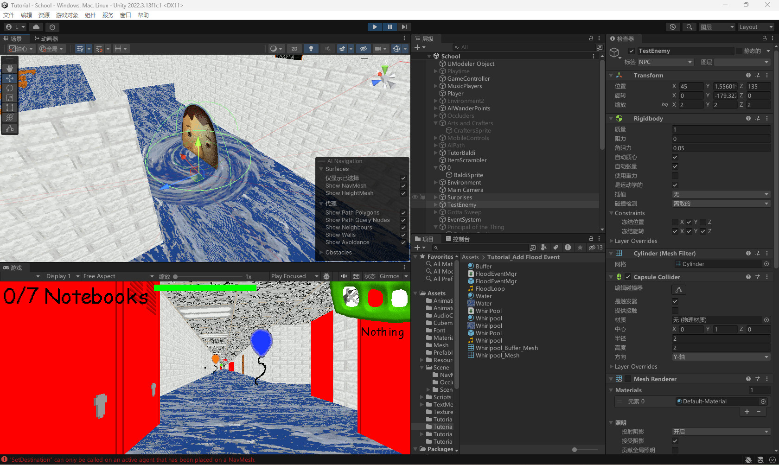Click the console error filter icon
The image size is (779, 465).
coord(568,248)
